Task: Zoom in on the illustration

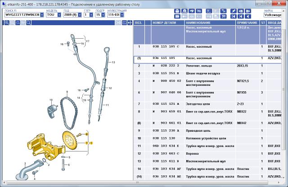Action: [7, 23]
